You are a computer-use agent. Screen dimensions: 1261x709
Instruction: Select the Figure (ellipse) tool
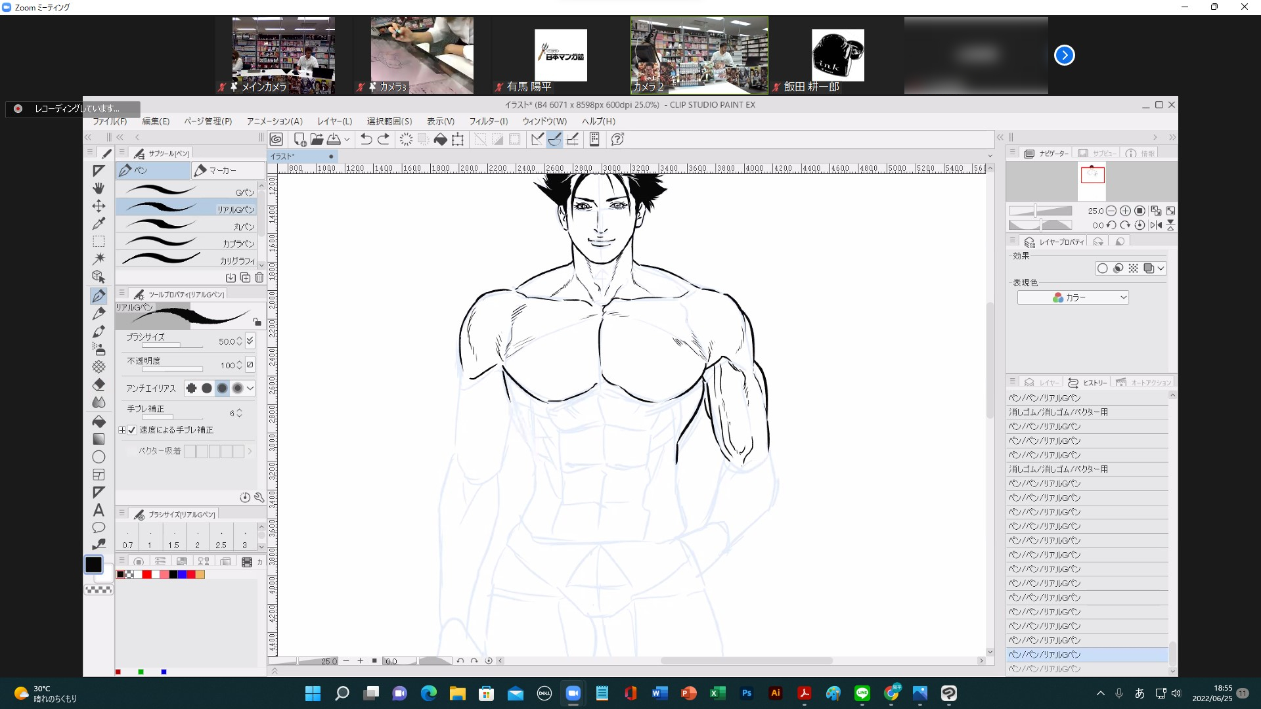pyautogui.click(x=99, y=457)
